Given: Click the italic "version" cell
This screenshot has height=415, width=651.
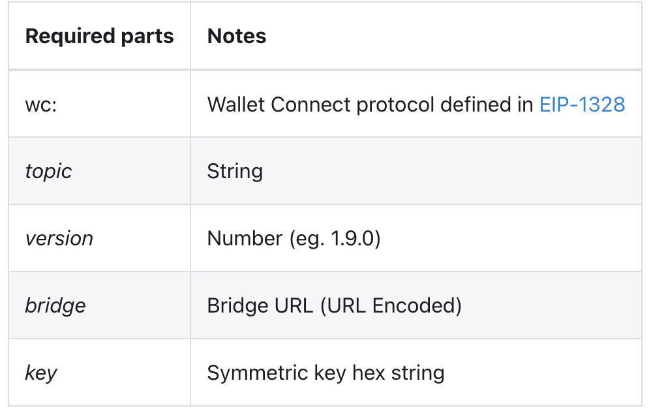Looking at the screenshot, I should point(59,238).
